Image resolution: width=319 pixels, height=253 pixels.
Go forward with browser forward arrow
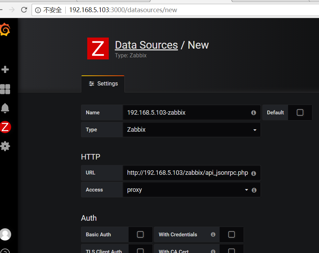click(12, 10)
